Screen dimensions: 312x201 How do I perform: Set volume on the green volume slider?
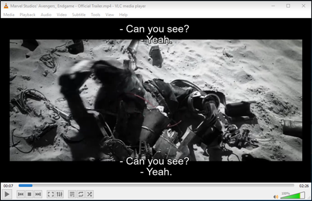tap(292, 195)
